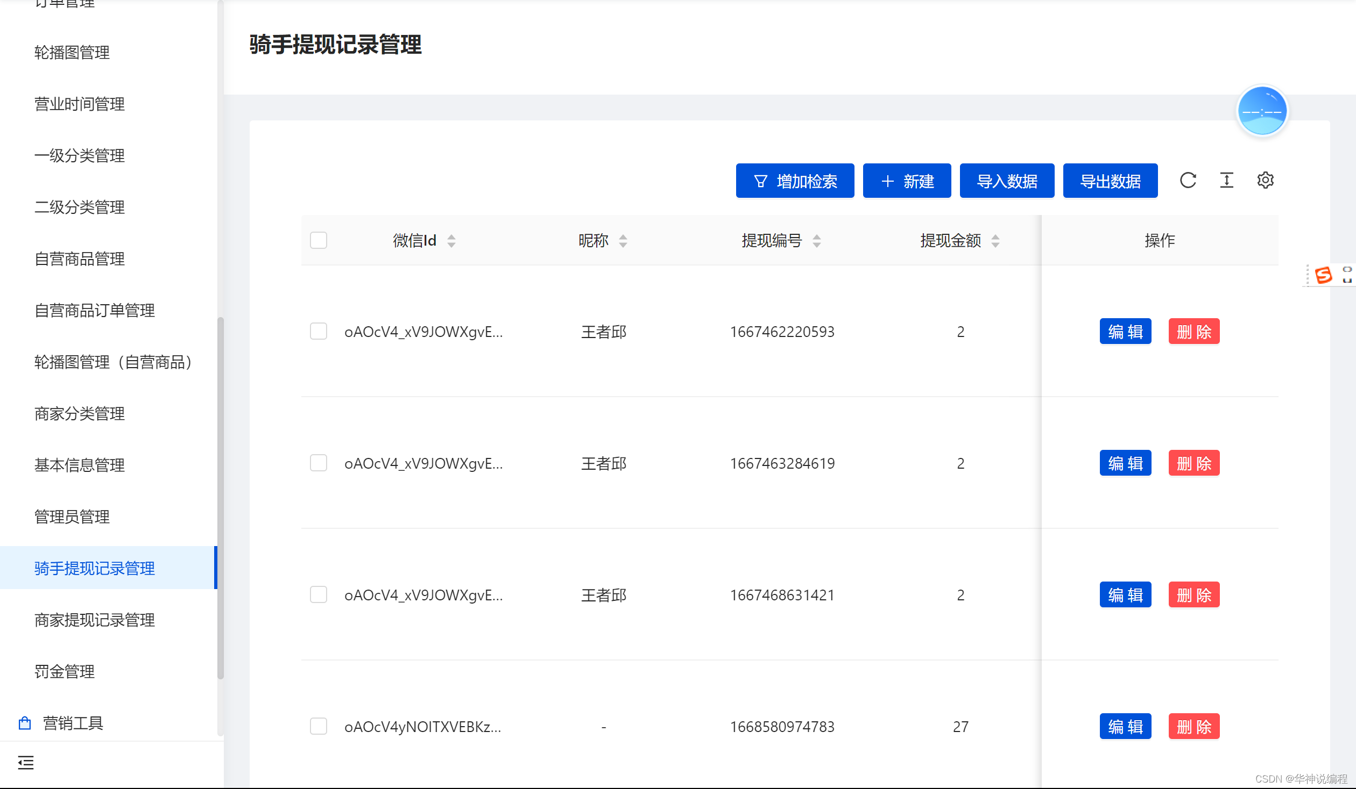This screenshot has height=789, width=1356.
Task: Open table column settings gear
Action: point(1265,181)
